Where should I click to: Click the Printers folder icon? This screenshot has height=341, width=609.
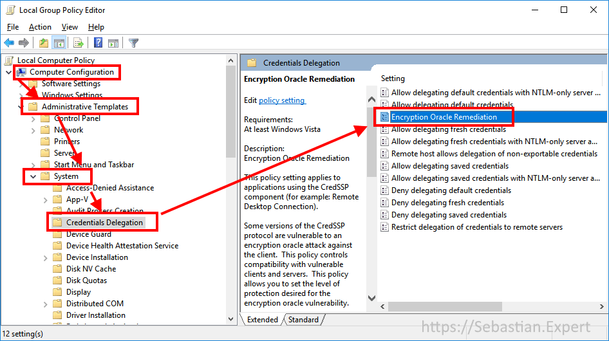coord(46,141)
